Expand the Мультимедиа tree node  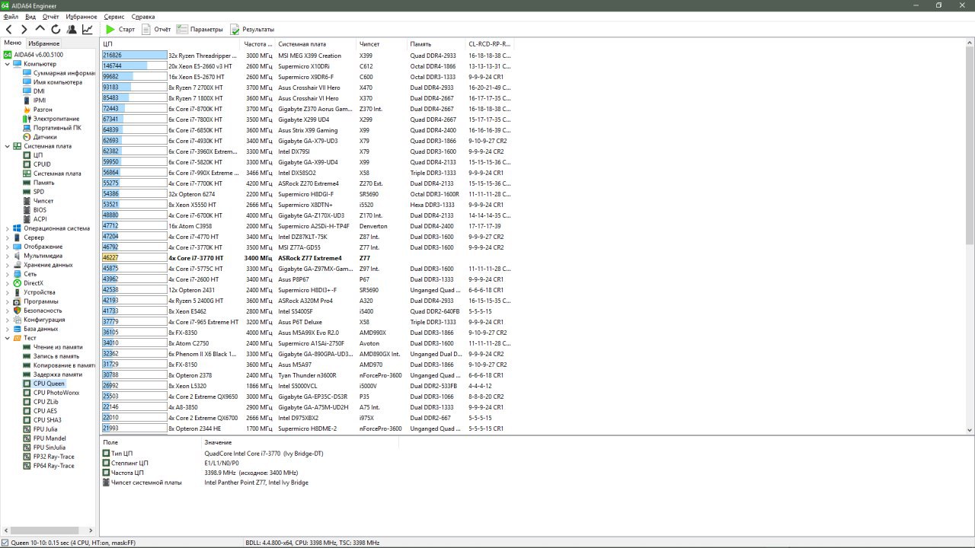pos(8,256)
